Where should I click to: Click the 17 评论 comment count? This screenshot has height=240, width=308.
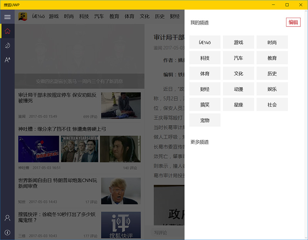[x=91, y=202]
